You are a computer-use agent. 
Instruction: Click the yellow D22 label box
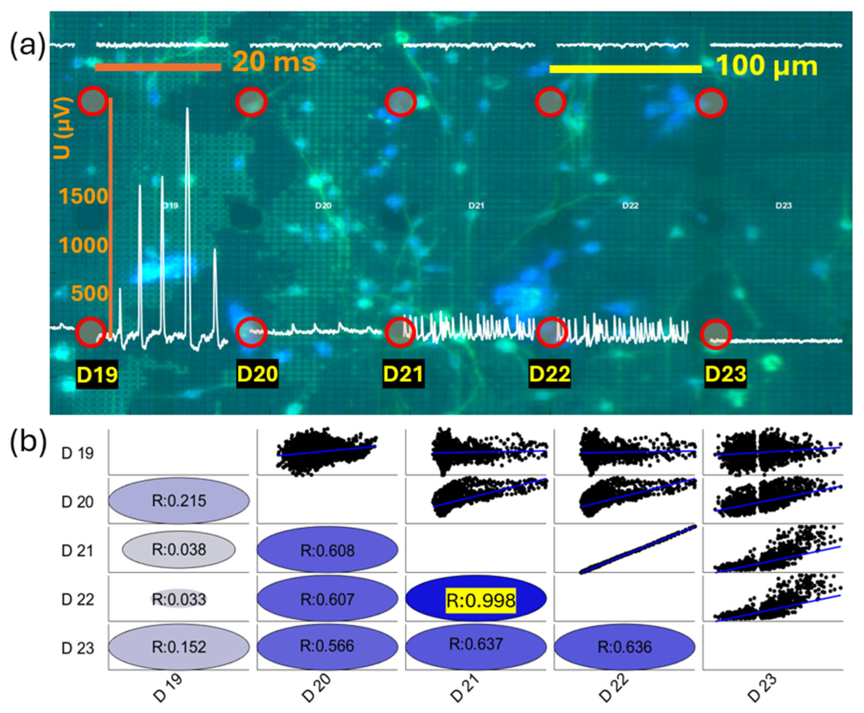point(549,374)
